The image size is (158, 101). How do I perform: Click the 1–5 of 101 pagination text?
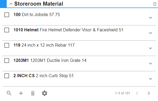point(123,93)
